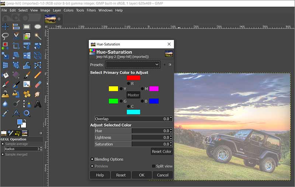Select the Fuzzy Select magic wand

tap(38, 36)
